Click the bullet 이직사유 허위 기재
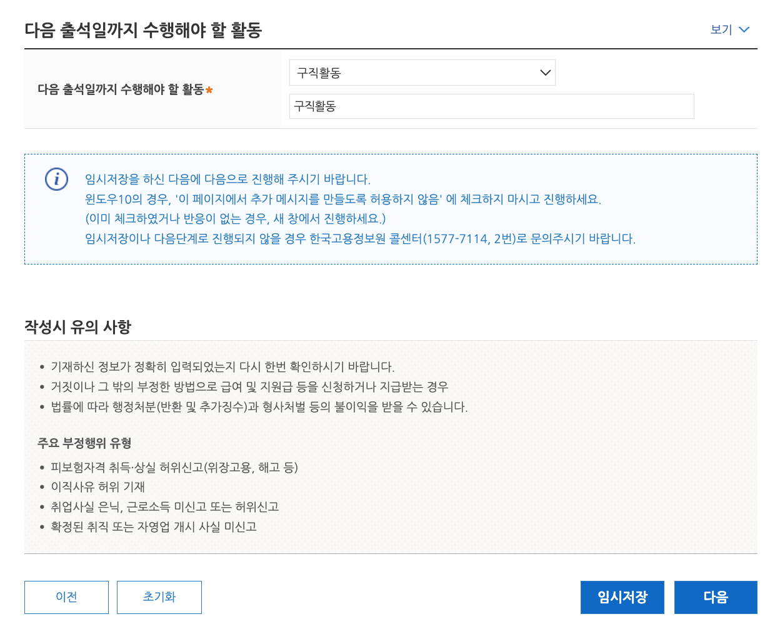The height and width of the screenshot is (629, 775). coord(97,487)
